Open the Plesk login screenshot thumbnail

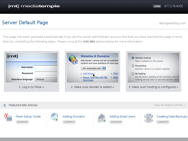pos(31,68)
